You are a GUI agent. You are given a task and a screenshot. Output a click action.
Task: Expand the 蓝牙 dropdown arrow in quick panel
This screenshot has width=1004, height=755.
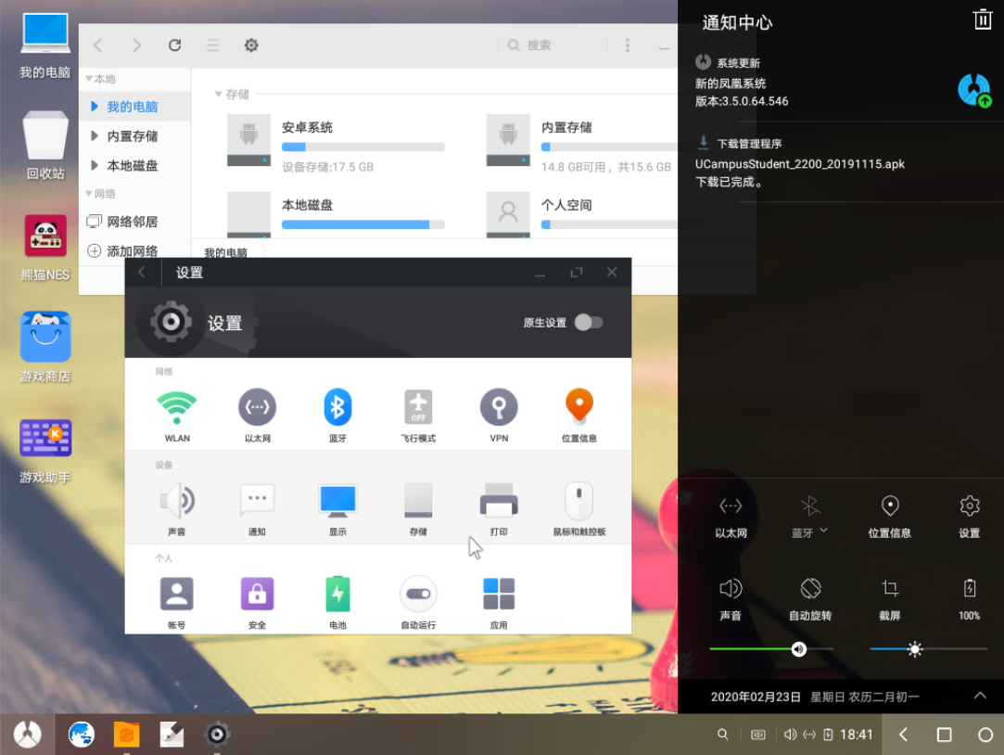click(824, 531)
